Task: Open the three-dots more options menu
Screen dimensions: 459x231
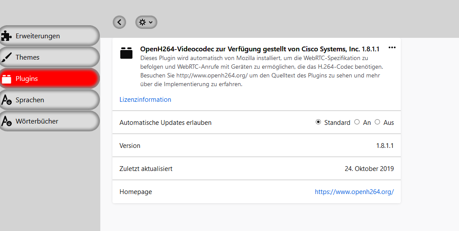Action: (392, 47)
